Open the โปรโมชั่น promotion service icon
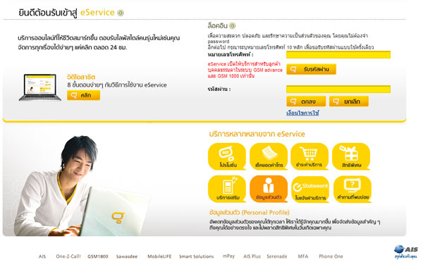The height and width of the screenshot is (267, 423). [227, 156]
